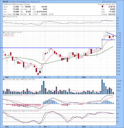The width and height of the screenshot is (124, 128).
Task: Click the High value 11.200
Action: click(x=16, y=9)
